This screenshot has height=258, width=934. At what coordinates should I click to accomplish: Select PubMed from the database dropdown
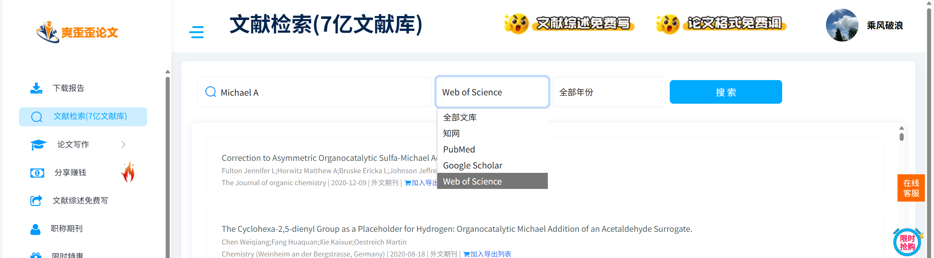[459, 149]
